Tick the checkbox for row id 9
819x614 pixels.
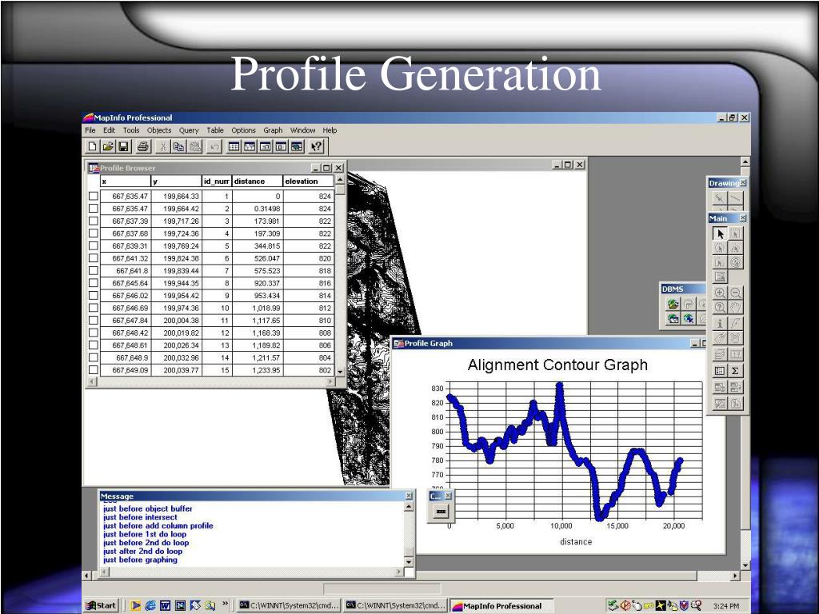93,296
